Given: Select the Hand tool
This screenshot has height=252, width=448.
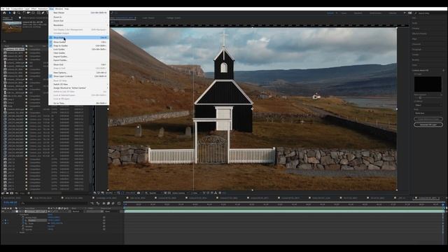Looking at the screenshot, I should pyautogui.click(x=14, y=13).
